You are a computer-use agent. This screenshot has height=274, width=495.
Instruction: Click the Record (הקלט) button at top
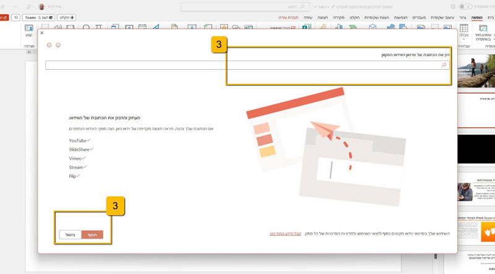click(x=66, y=18)
